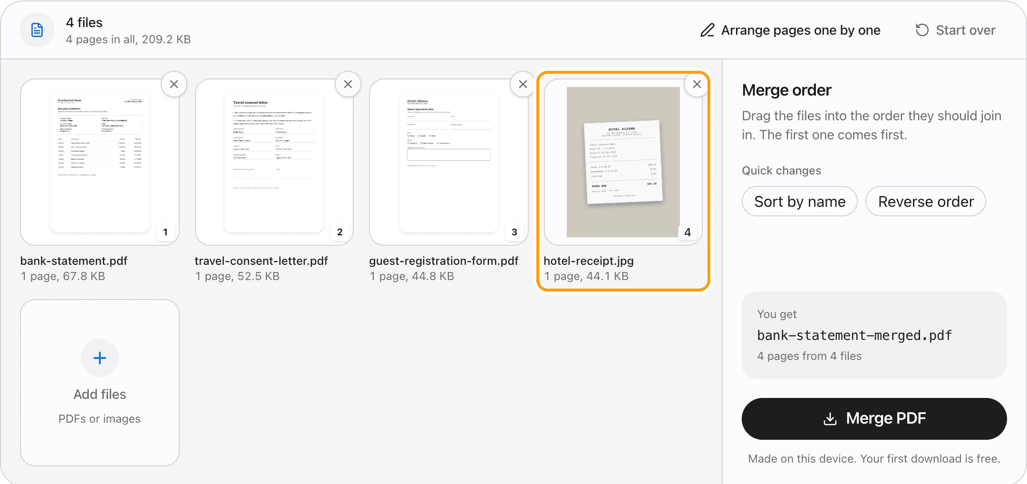Image resolution: width=1027 pixels, height=484 pixels.
Task: Click Start over
Action: tap(956, 30)
